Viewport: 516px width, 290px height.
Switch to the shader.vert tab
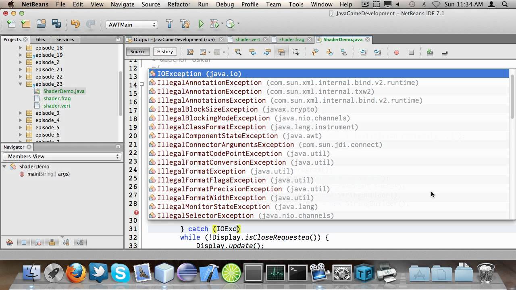coord(248,39)
